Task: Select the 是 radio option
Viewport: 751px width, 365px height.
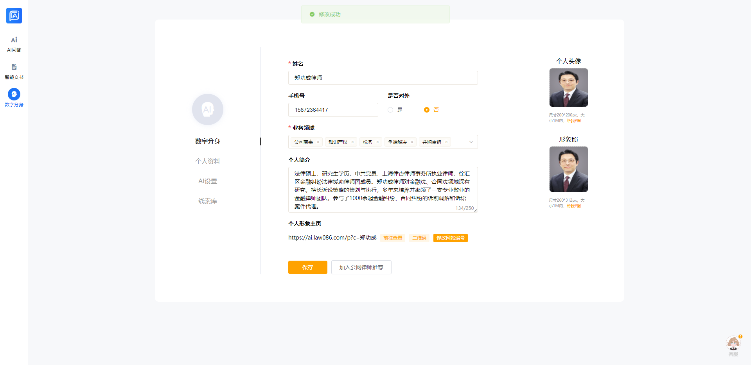Action: [x=390, y=110]
